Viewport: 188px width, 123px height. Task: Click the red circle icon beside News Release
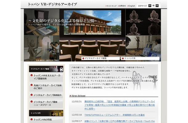70,96
